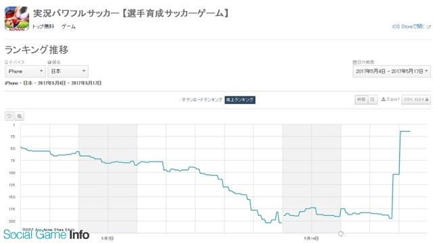The height and width of the screenshot is (243, 433).
Task: Click the CSV, XLSX export button
Action: (416, 99)
